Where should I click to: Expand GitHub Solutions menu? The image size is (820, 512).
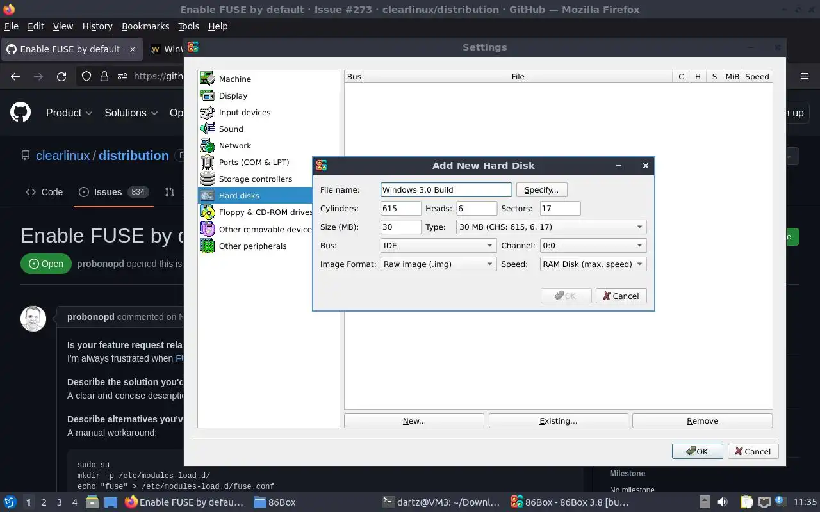[x=131, y=113]
